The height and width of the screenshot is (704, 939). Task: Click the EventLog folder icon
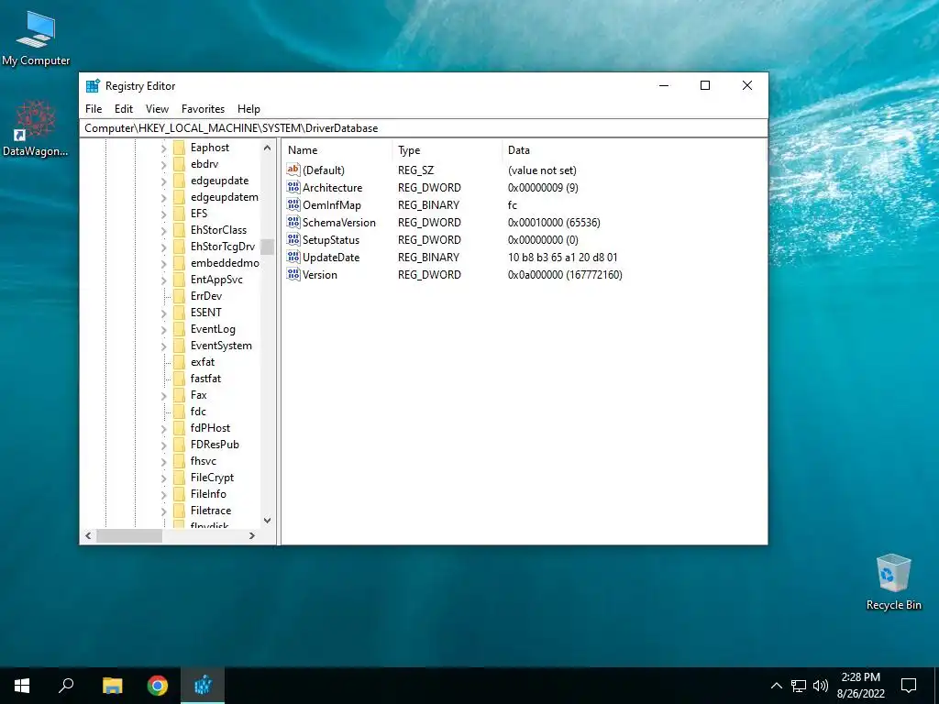pyautogui.click(x=179, y=329)
